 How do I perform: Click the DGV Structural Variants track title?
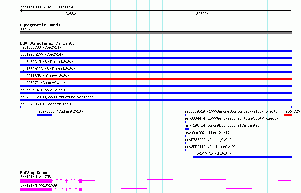(x=47, y=43)
